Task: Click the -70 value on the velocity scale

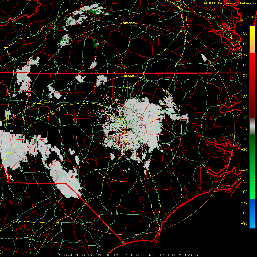Action: tap(244, 202)
